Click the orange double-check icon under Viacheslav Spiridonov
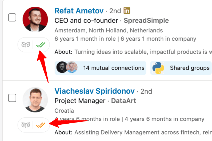 pyautogui.click(x=41, y=125)
